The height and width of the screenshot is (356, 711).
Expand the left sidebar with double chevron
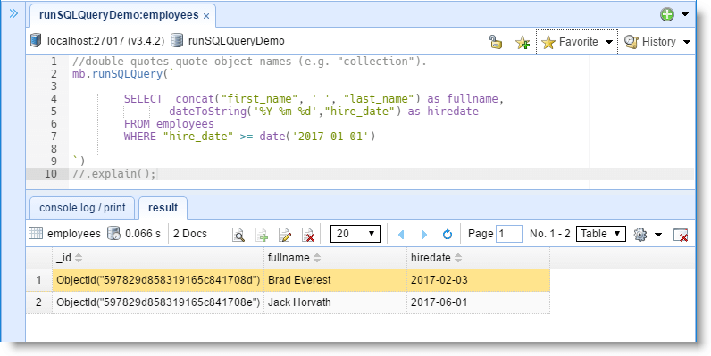pyautogui.click(x=13, y=13)
